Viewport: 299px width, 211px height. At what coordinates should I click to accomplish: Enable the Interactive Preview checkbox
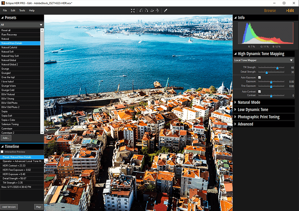pyautogui.click(x=2, y=152)
